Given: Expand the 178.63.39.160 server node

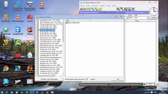Looking at the screenshot, I should point(36,26).
